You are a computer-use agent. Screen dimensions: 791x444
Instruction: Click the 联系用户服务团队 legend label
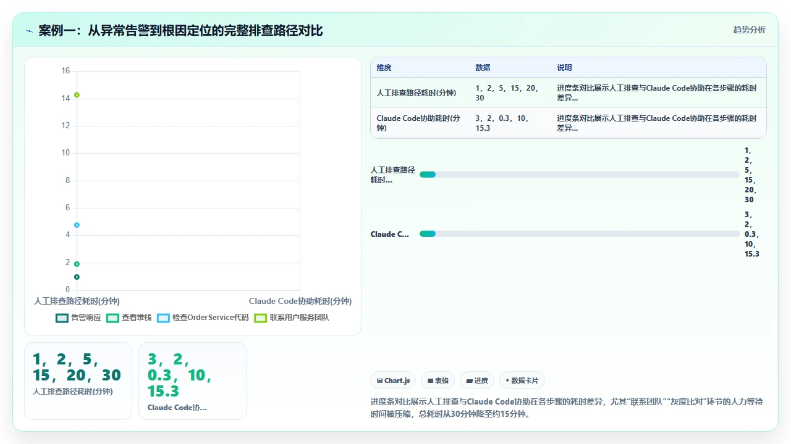pyautogui.click(x=300, y=318)
